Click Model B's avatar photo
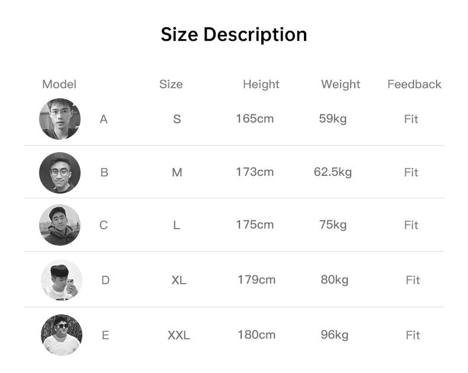 tap(60, 172)
